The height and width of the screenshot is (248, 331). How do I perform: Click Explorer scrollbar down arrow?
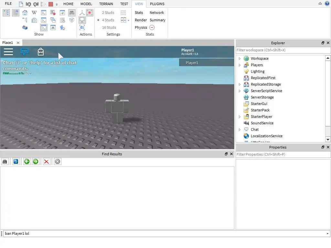[328, 139]
